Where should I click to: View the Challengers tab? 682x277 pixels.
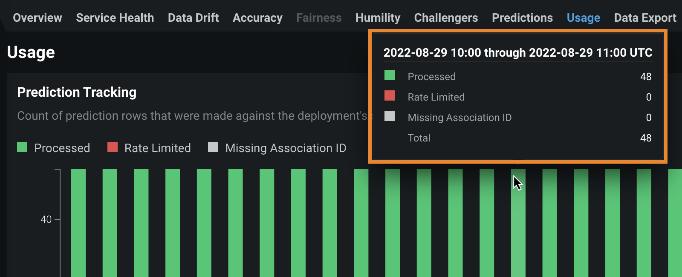tap(446, 18)
